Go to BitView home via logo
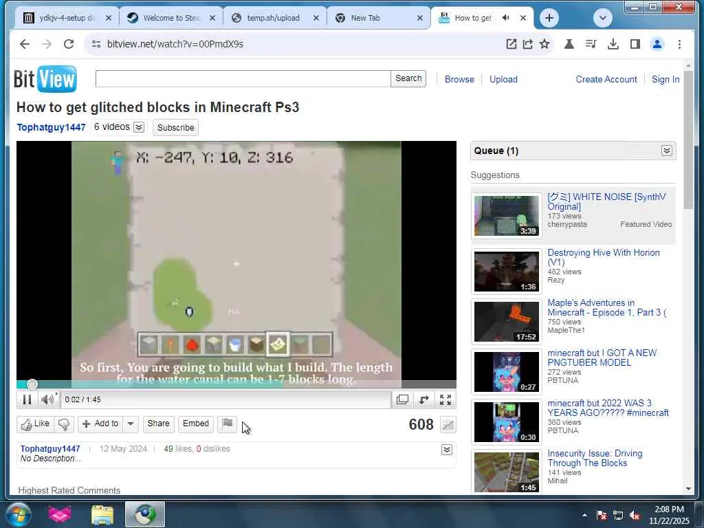Screen dimensions: 704x528 tap(45, 79)
